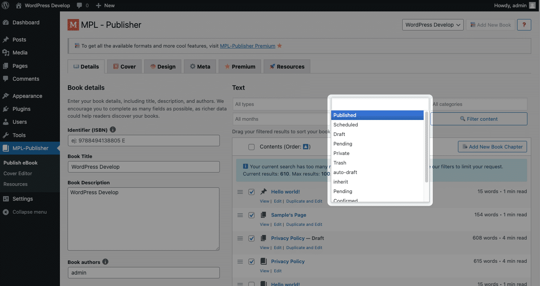This screenshot has height=286, width=540.
Task: Click the question mark help button
Action: pos(524,25)
